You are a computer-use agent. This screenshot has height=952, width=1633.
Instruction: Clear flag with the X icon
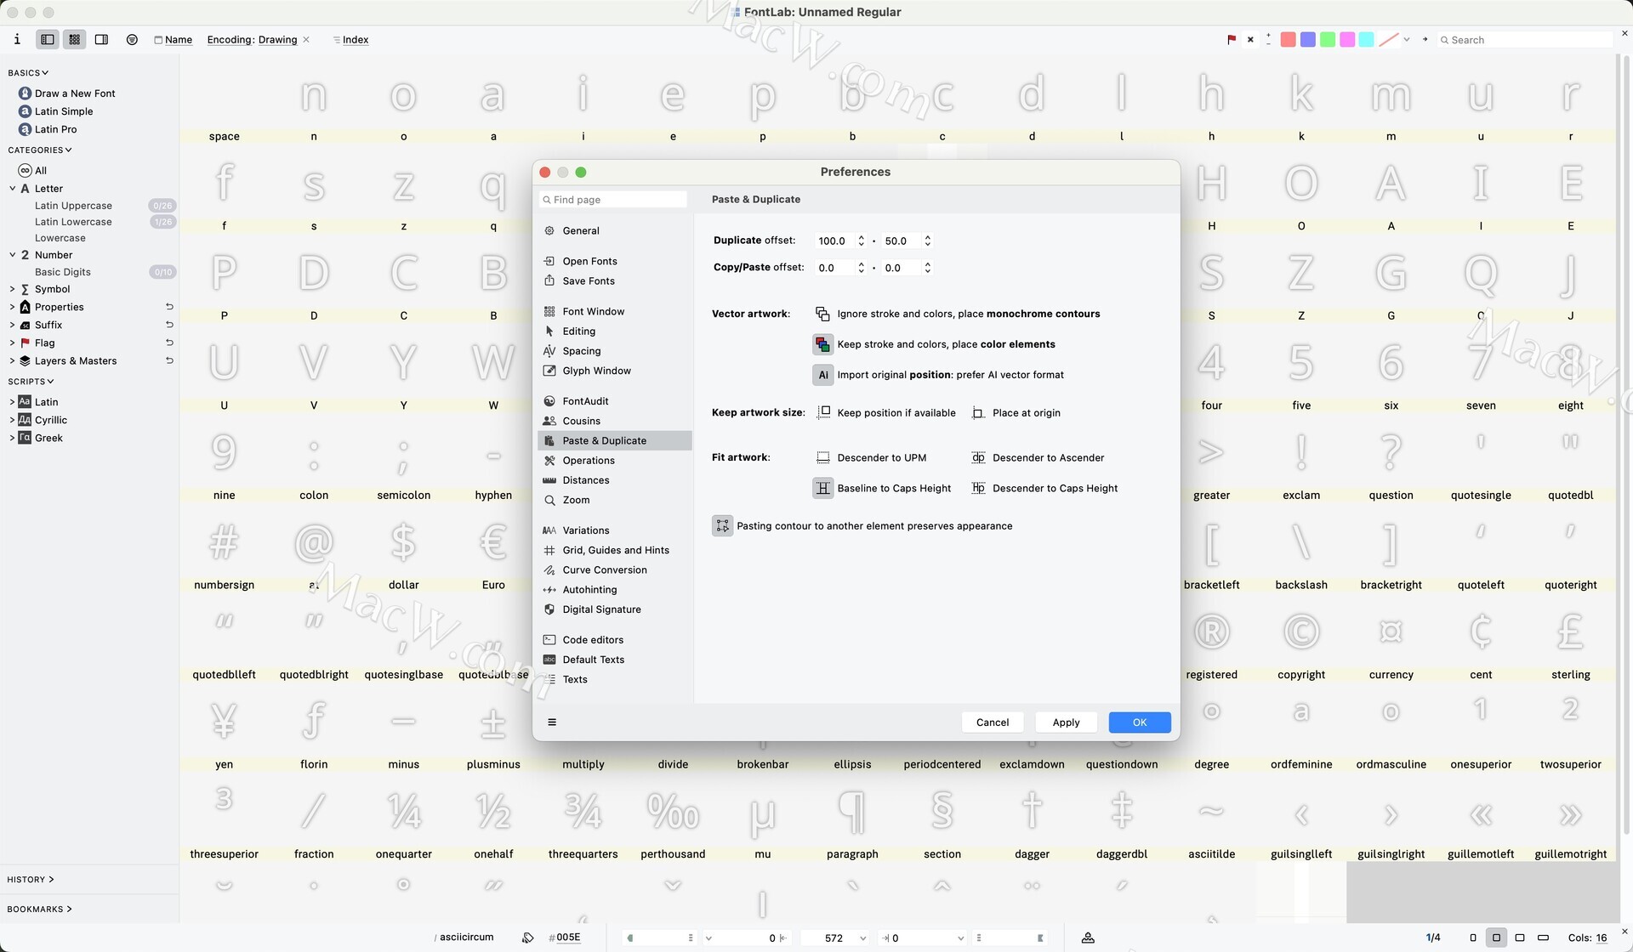(x=1250, y=39)
